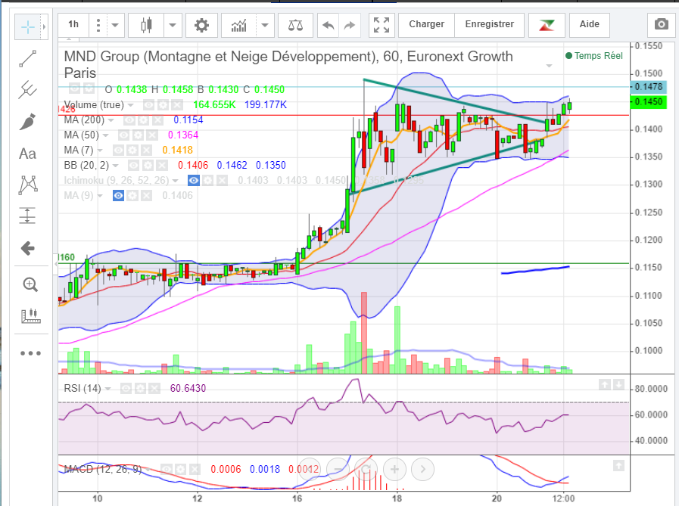Image resolution: width=679 pixels, height=506 pixels.
Task: Click the compare scales balance icon
Action: pyautogui.click(x=295, y=25)
